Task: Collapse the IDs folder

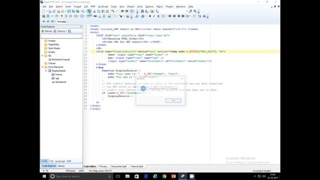Action: tap(42, 55)
